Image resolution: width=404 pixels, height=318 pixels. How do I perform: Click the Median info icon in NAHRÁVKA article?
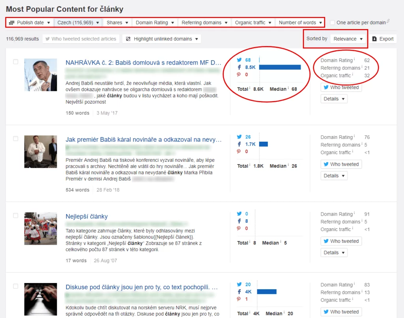tap(288, 88)
